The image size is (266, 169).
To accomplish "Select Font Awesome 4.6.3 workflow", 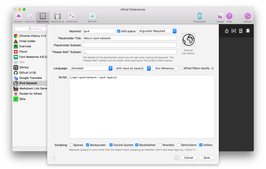I will (30, 57).
